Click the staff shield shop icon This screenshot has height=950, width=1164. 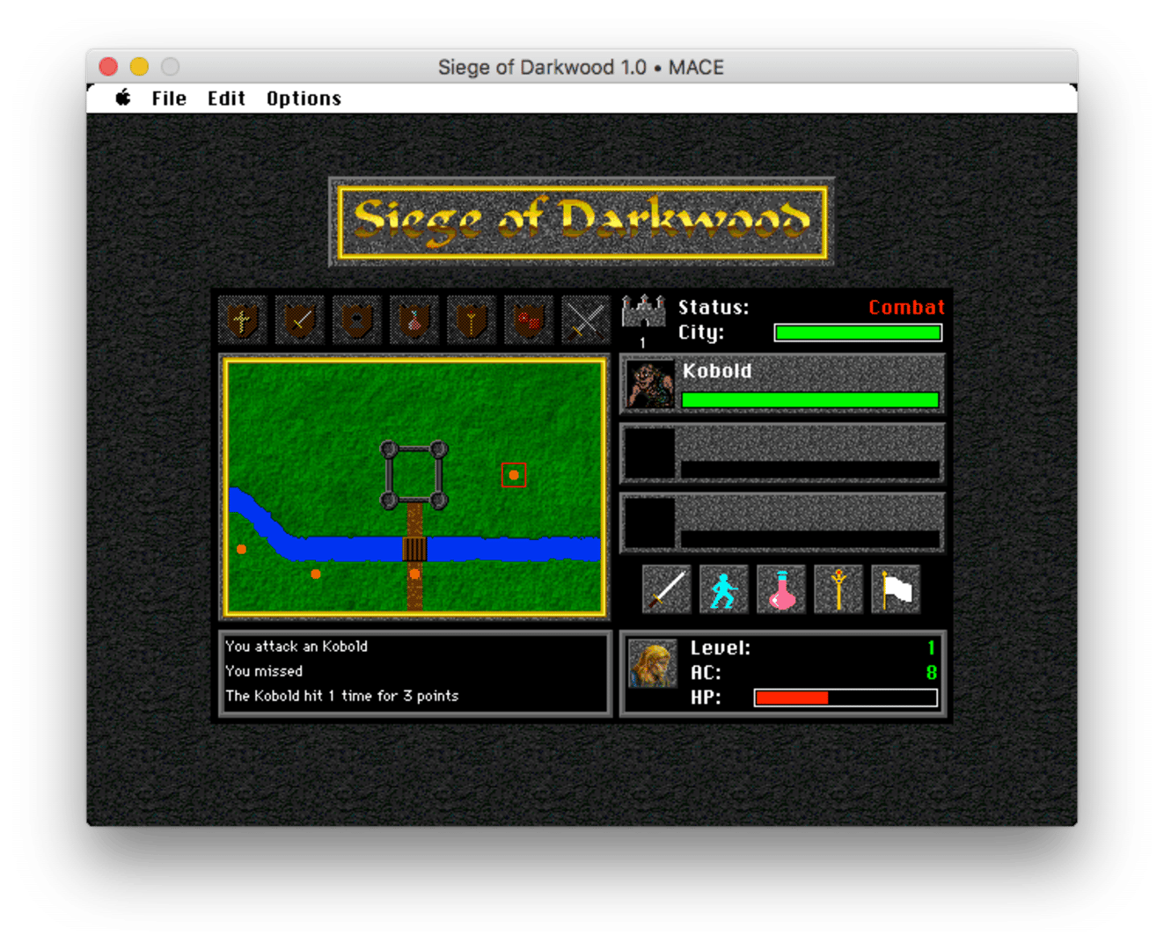tap(472, 319)
